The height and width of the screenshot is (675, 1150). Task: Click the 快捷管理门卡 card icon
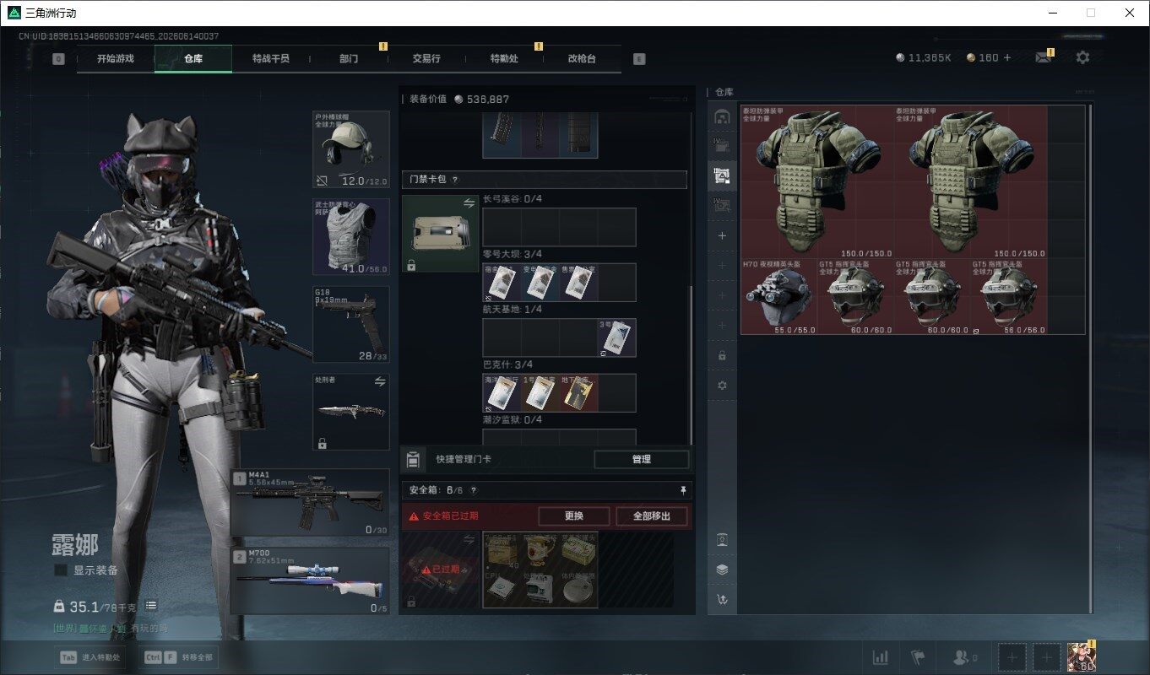412,459
